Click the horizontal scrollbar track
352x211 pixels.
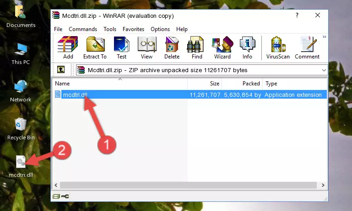[188, 185]
